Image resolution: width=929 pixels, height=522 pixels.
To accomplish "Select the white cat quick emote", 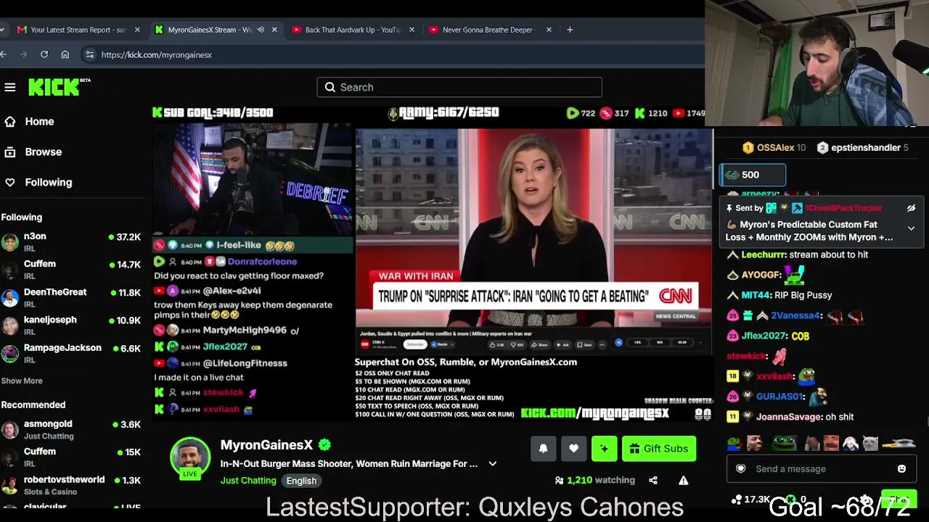I will pyautogui.click(x=870, y=443).
